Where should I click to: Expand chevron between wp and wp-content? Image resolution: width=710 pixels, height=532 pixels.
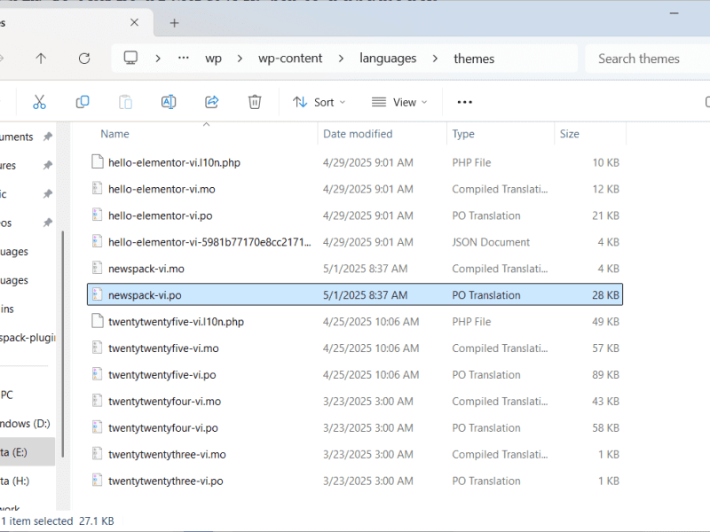[x=240, y=59]
